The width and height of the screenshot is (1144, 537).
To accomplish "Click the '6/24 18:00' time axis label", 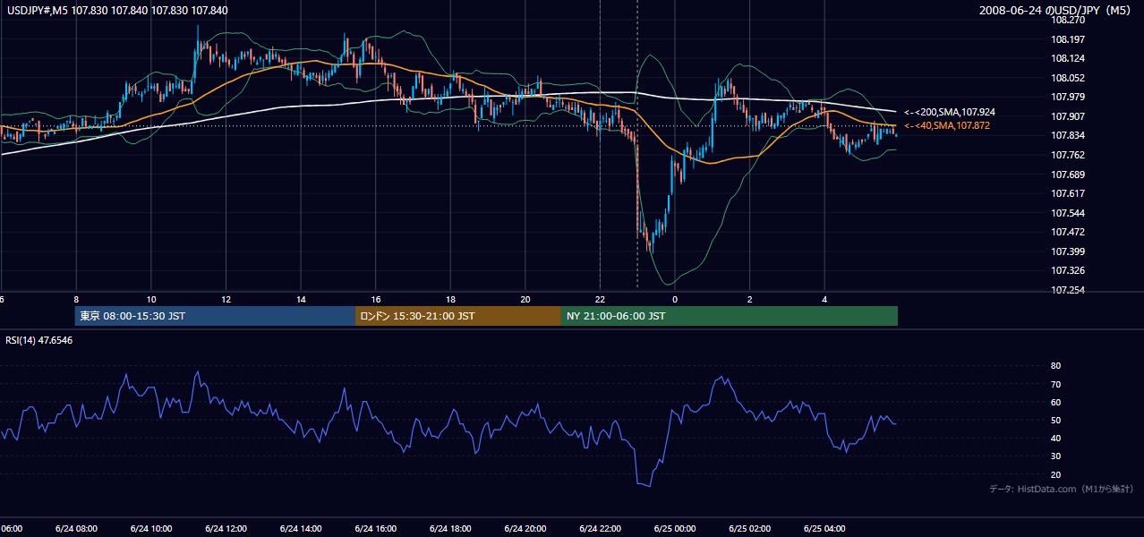I will 450,529.
